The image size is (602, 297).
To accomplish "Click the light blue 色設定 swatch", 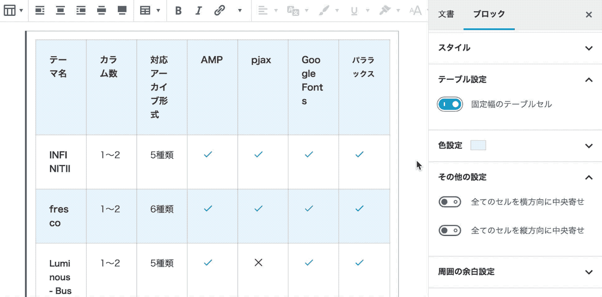I will click(x=478, y=145).
